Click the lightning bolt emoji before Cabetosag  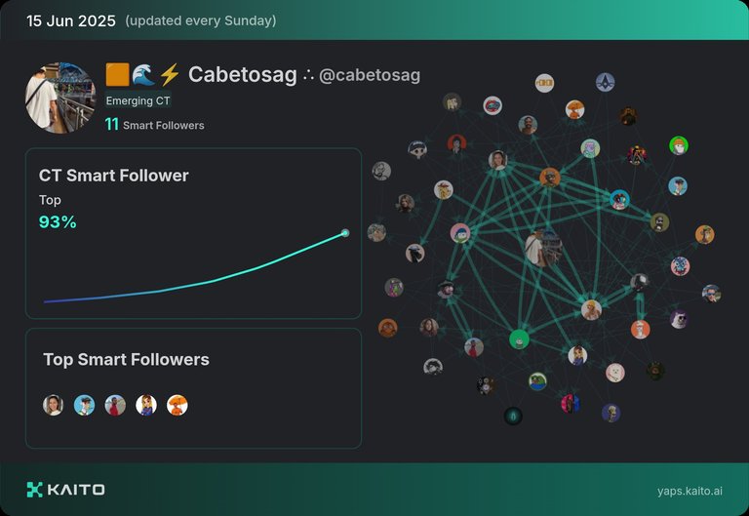(x=169, y=74)
